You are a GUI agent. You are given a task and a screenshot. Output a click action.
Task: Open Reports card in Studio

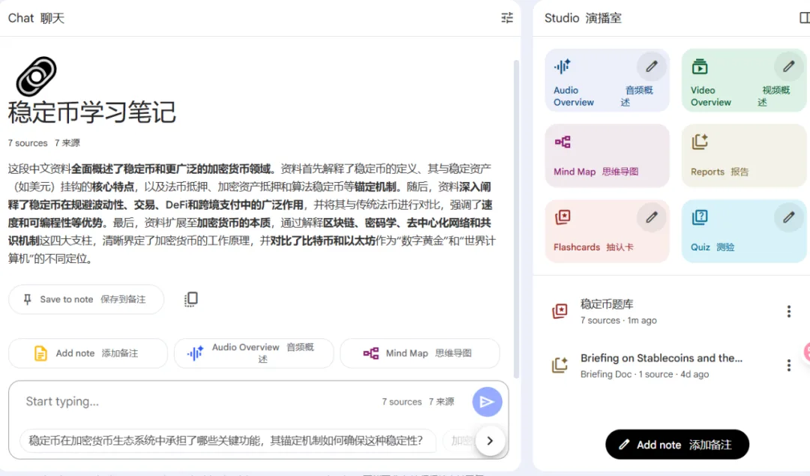(744, 155)
